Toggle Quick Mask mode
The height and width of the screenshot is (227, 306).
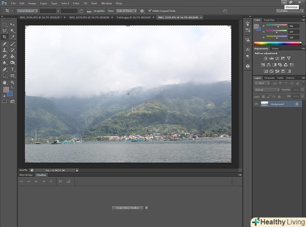pyautogui.click(x=5, y=101)
